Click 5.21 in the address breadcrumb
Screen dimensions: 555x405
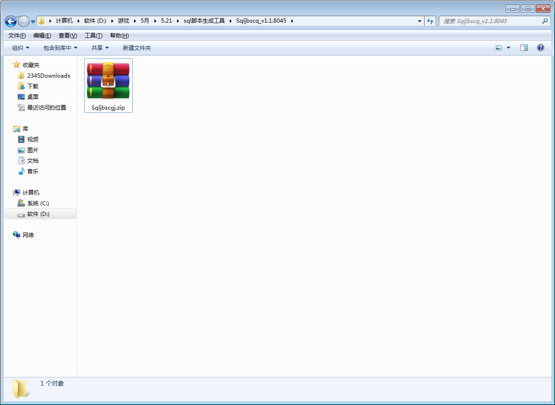coord(166,21)
